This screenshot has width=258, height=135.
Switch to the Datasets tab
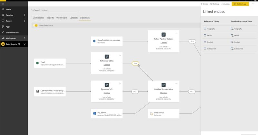tap(74, 18)
